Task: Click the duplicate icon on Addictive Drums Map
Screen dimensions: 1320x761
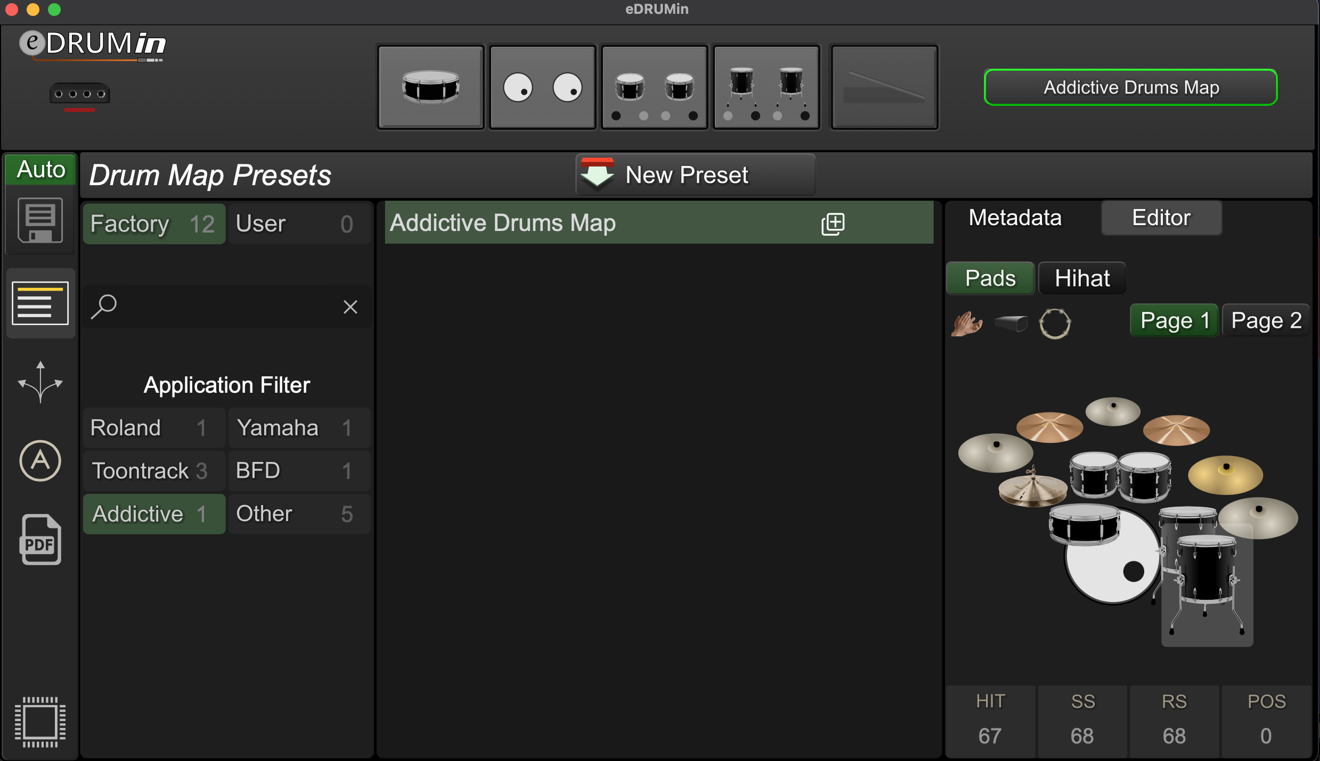Action: point(833,224)
